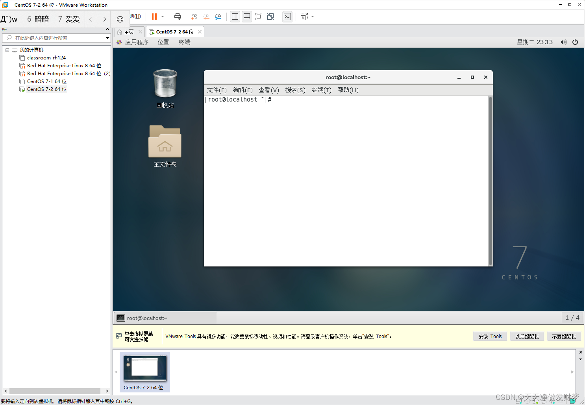
Task: Pick IME candidate 6 暗暗
Action: (x=38, y=19)
